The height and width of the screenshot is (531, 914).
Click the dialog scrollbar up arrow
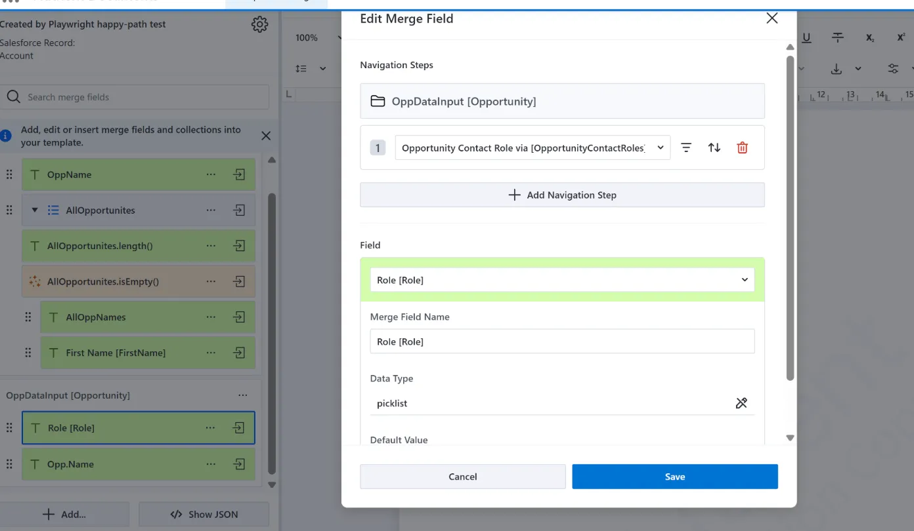coord(791,47)
